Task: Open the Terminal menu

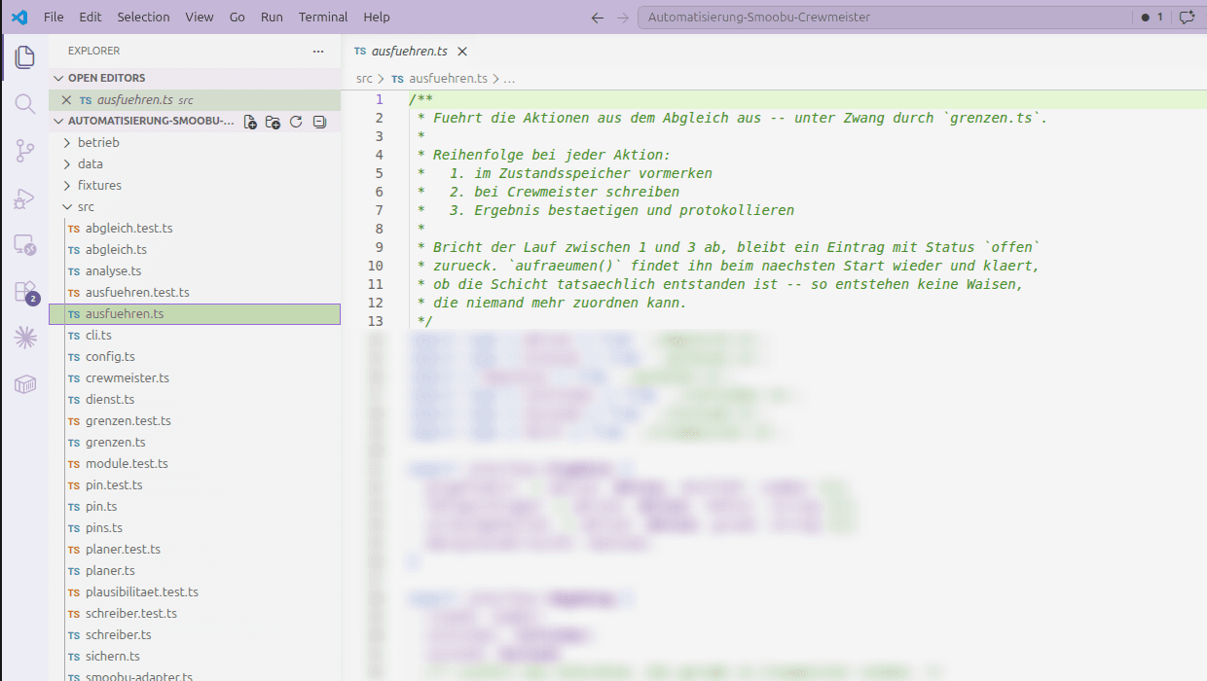Action: (323, 18)
